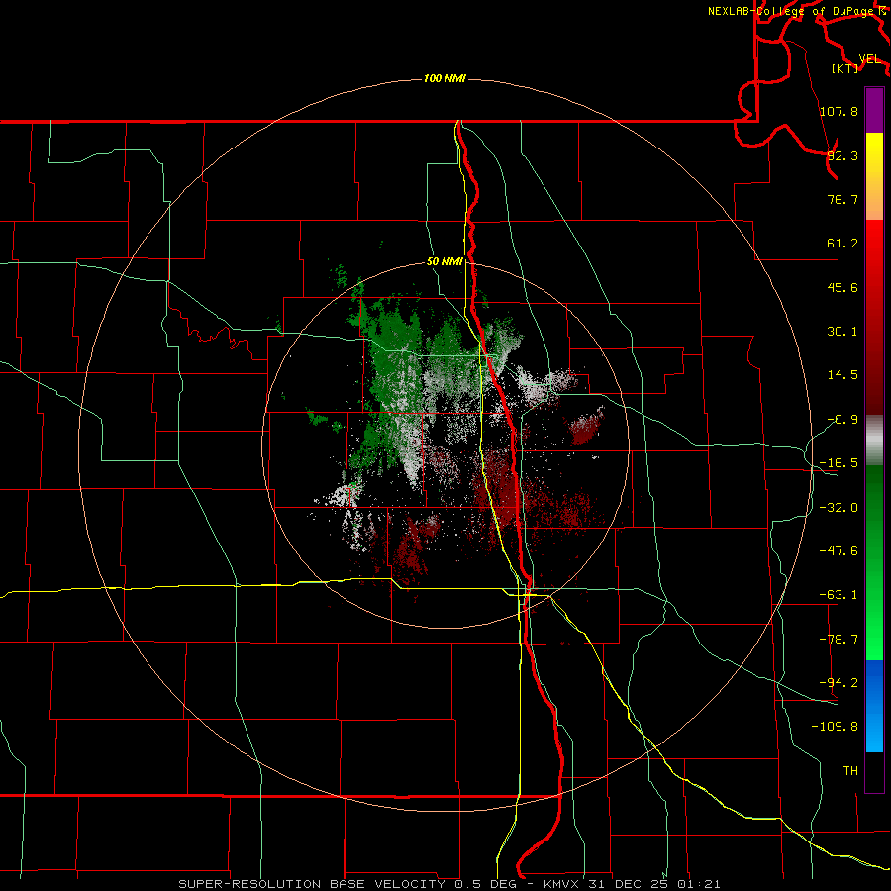Pick the red segment of velocity scale
The image size is (891, 891).
874,317
